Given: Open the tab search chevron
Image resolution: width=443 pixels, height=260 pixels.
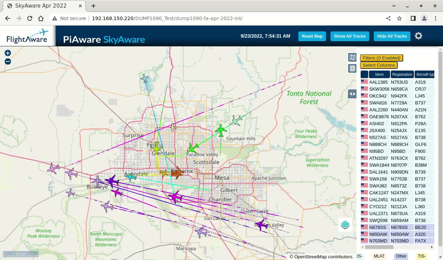Looking at the screenshot, I should pyautogui.click(x=394, y=6).
